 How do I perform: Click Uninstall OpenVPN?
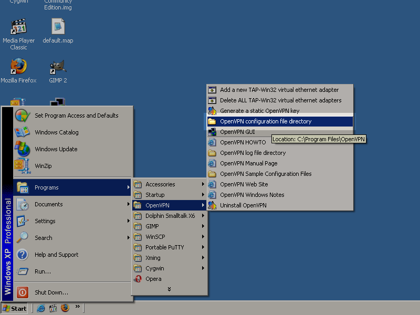[x=280, y=205]
